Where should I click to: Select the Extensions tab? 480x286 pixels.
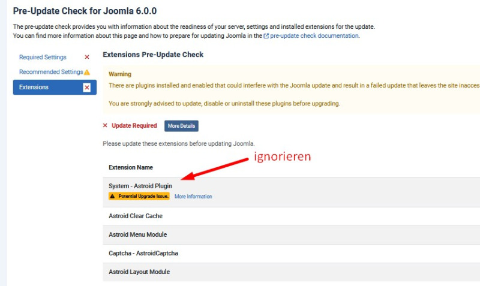pos(34,88)
